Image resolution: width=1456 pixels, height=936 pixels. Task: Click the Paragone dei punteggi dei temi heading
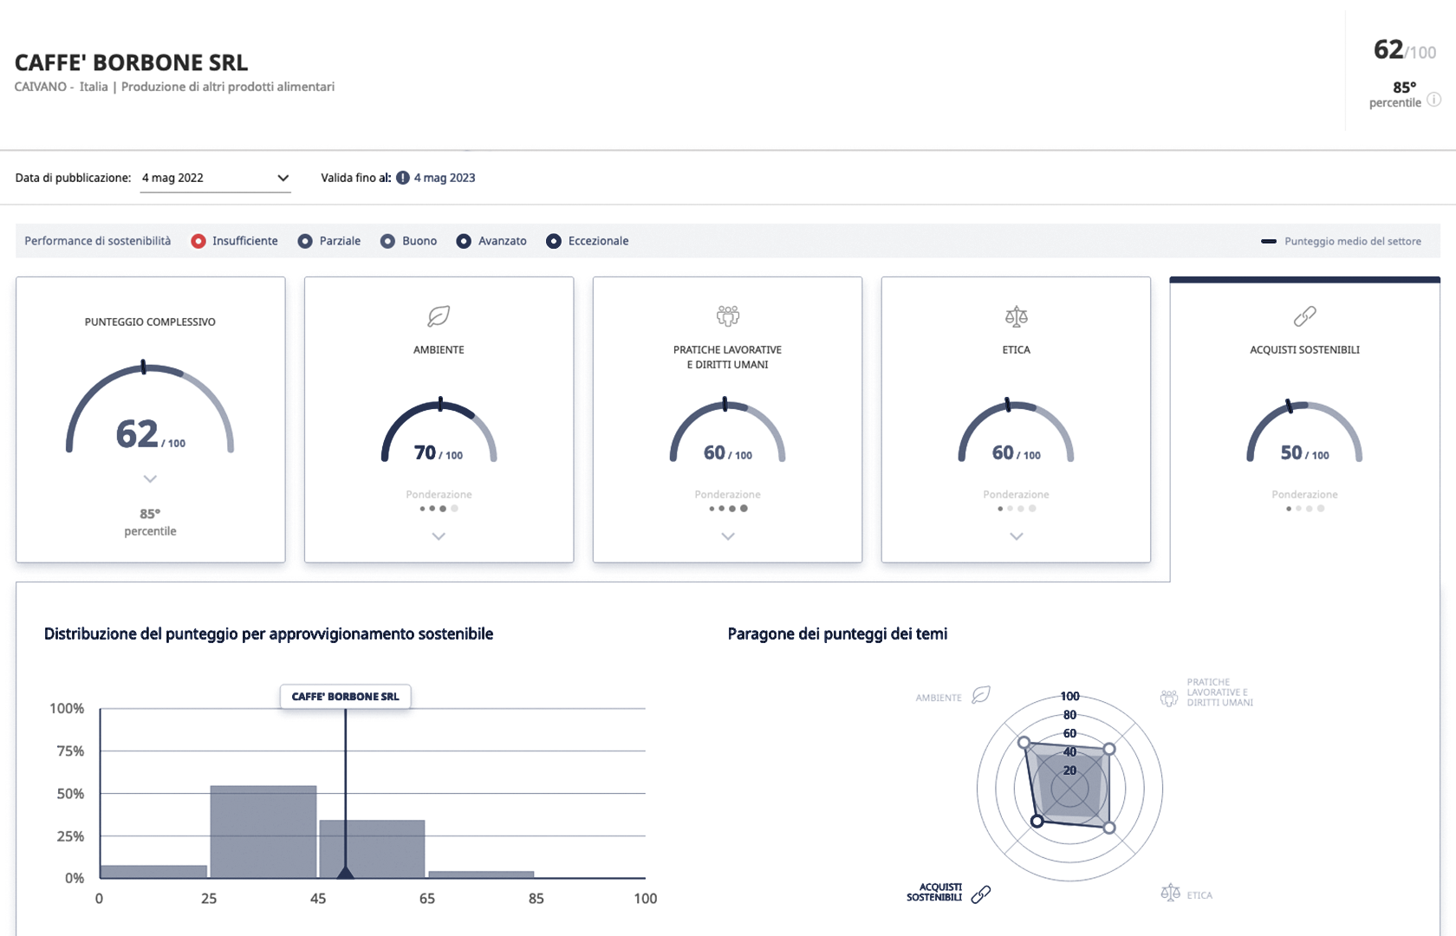pos(838,634)
